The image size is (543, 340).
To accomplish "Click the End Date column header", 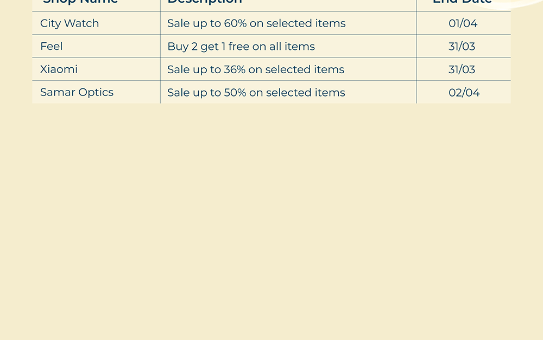I will (462, 2).
